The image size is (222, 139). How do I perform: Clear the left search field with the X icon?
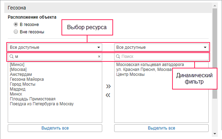99,57
